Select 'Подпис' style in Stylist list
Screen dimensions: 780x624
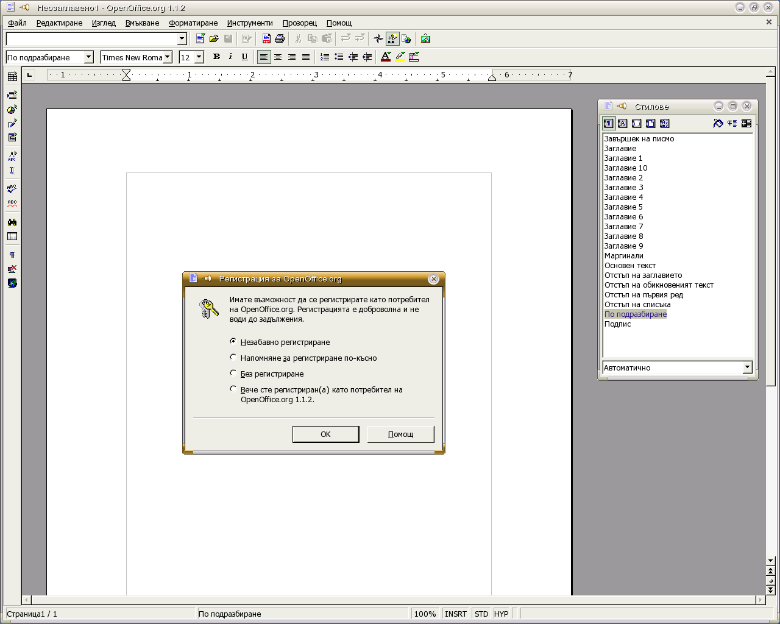point(617,324)
